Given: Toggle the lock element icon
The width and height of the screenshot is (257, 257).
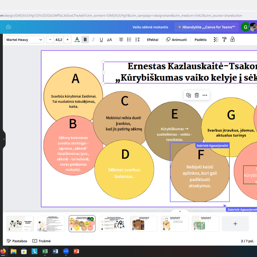Looking at the screenshot, I should (232, 40).
